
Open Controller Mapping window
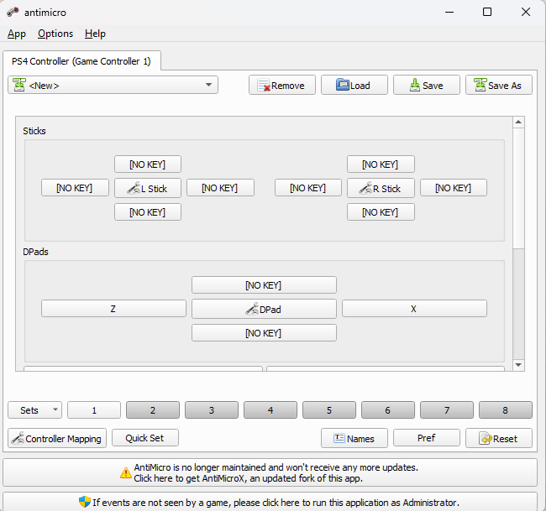[x=57, y=438]
